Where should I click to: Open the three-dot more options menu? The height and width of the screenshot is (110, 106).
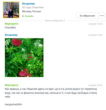coord(102,15)
